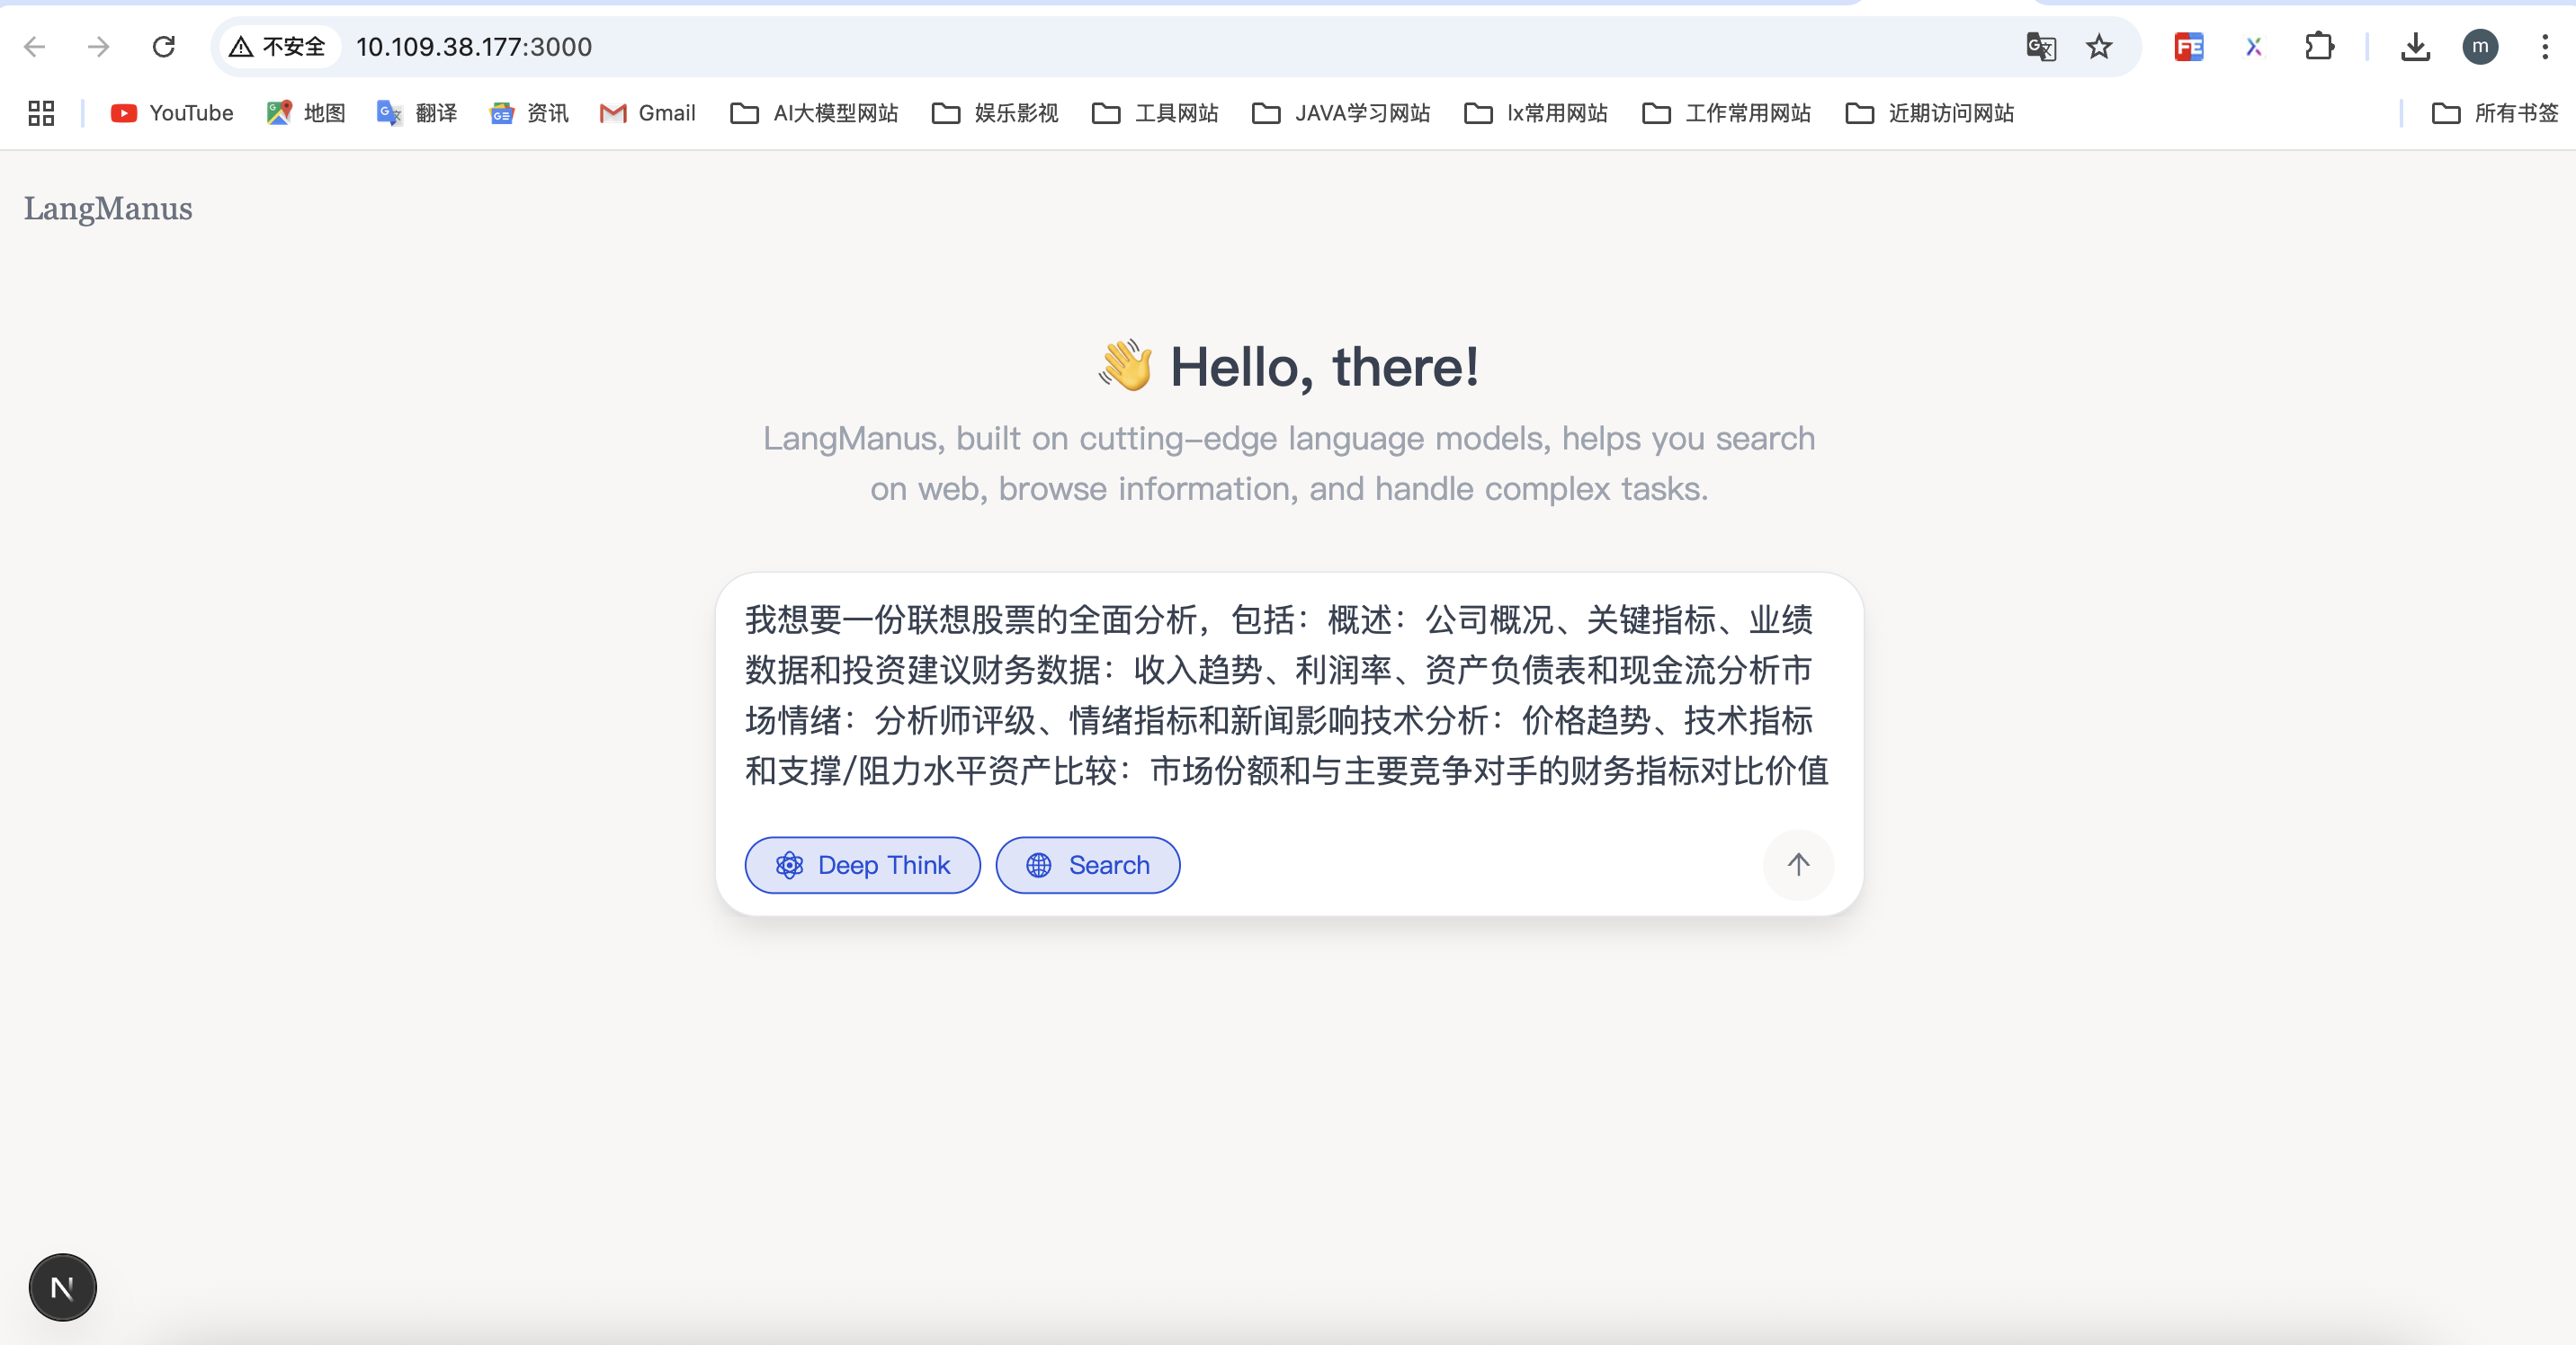The image size is (2576, 1345).
Task: Bookmark this page with the star icon
Action: (x=2099, y=47)
